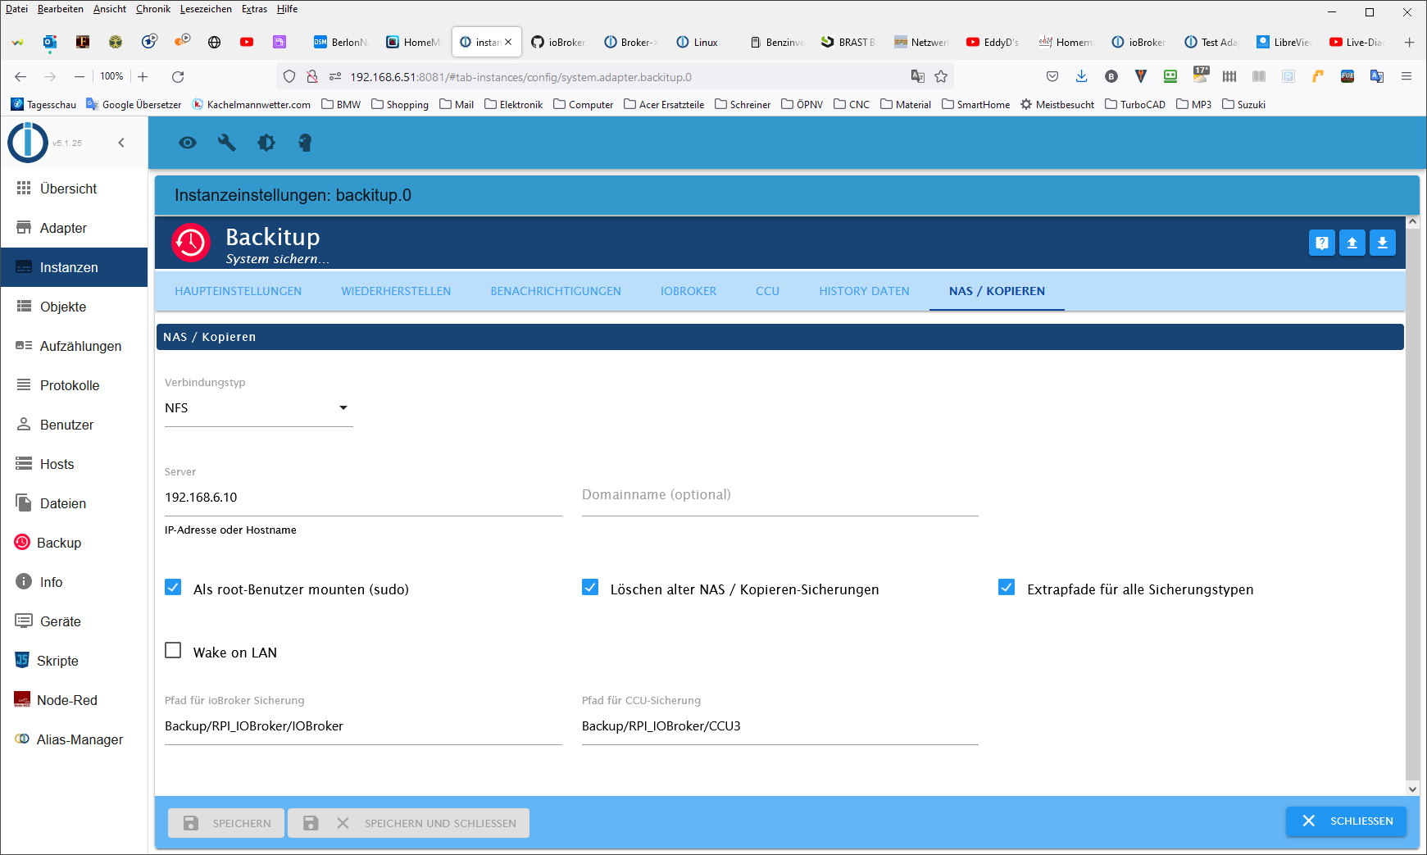Select Instanzen in the sidebar
This screenshot has width=1427, height=855.
pos(74,267)
